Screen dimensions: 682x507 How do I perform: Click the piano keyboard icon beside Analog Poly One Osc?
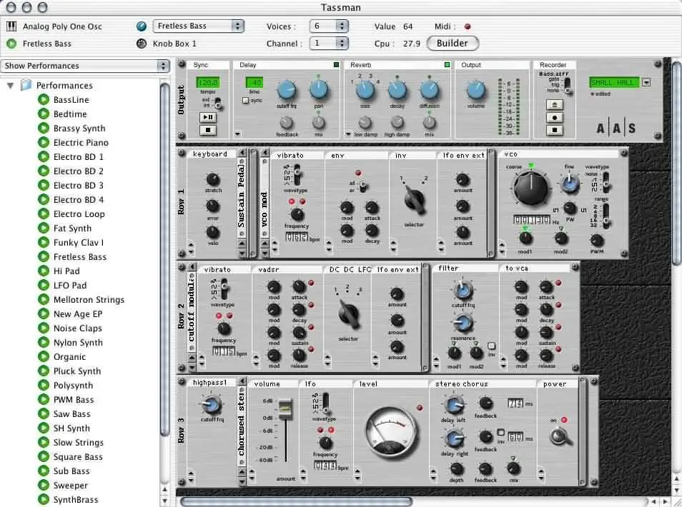coord(11,26)
